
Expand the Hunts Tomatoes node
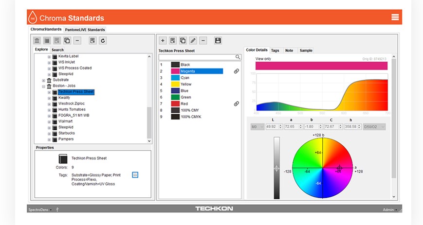pos(49,110)
